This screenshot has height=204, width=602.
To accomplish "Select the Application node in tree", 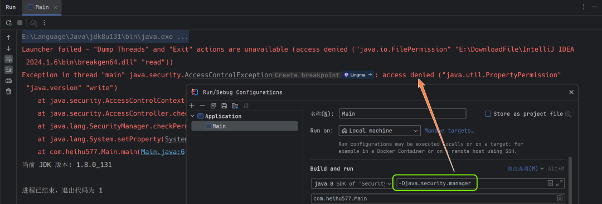I will pos(223,116).
